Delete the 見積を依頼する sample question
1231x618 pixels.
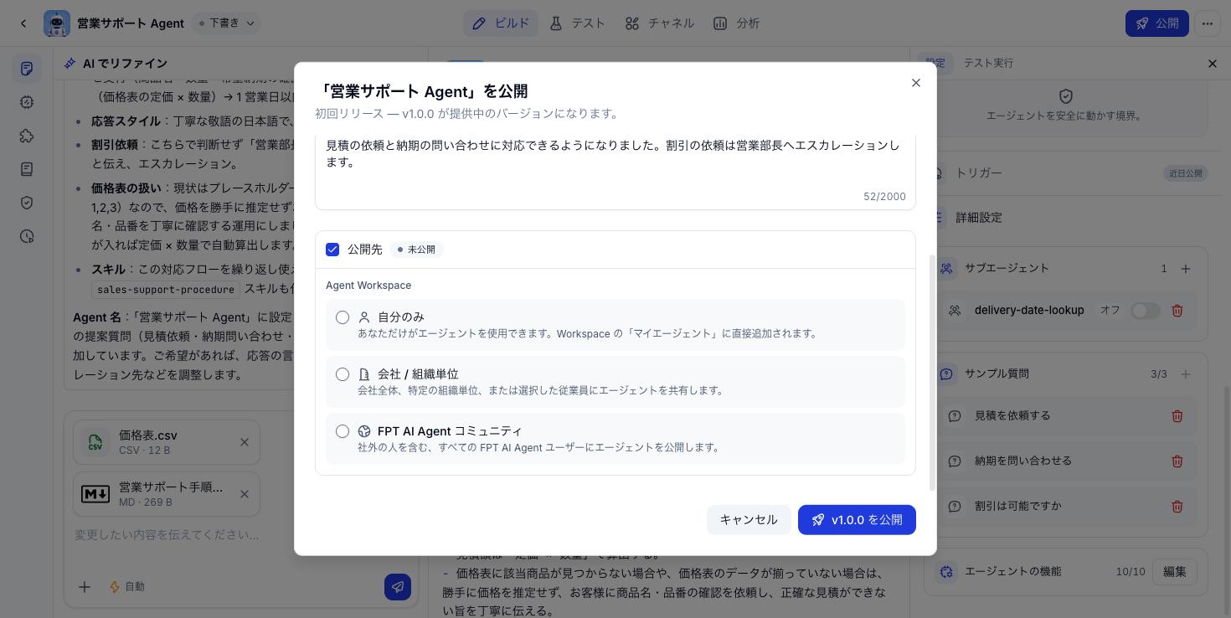tap(1177, 416)
